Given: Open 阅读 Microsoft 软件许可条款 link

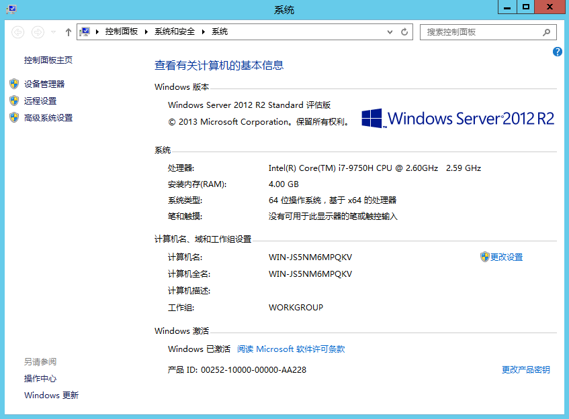Looking at the screenshot, I should 291,349.
